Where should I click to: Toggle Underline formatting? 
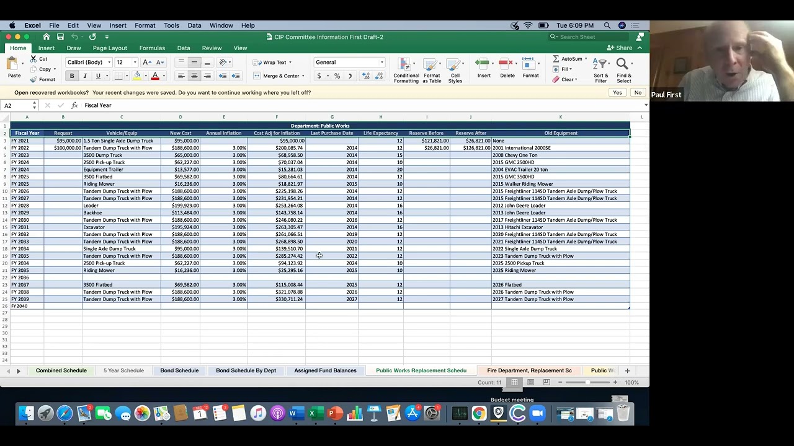tap(98, 76)
